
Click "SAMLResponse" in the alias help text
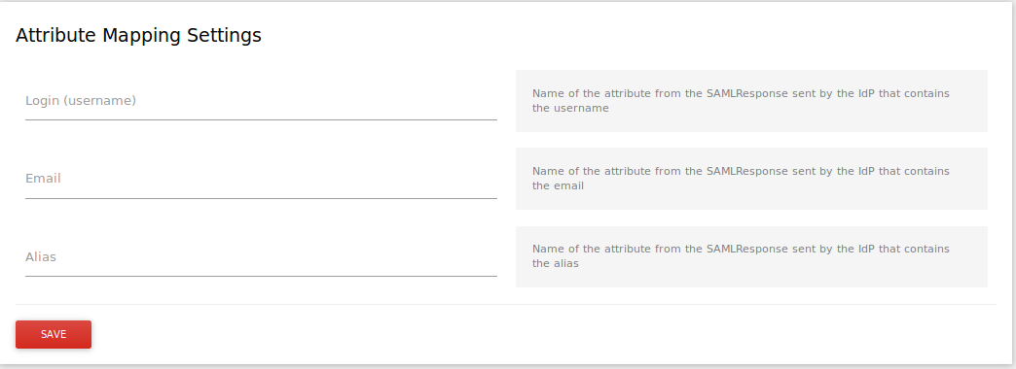tap(747, 249)
